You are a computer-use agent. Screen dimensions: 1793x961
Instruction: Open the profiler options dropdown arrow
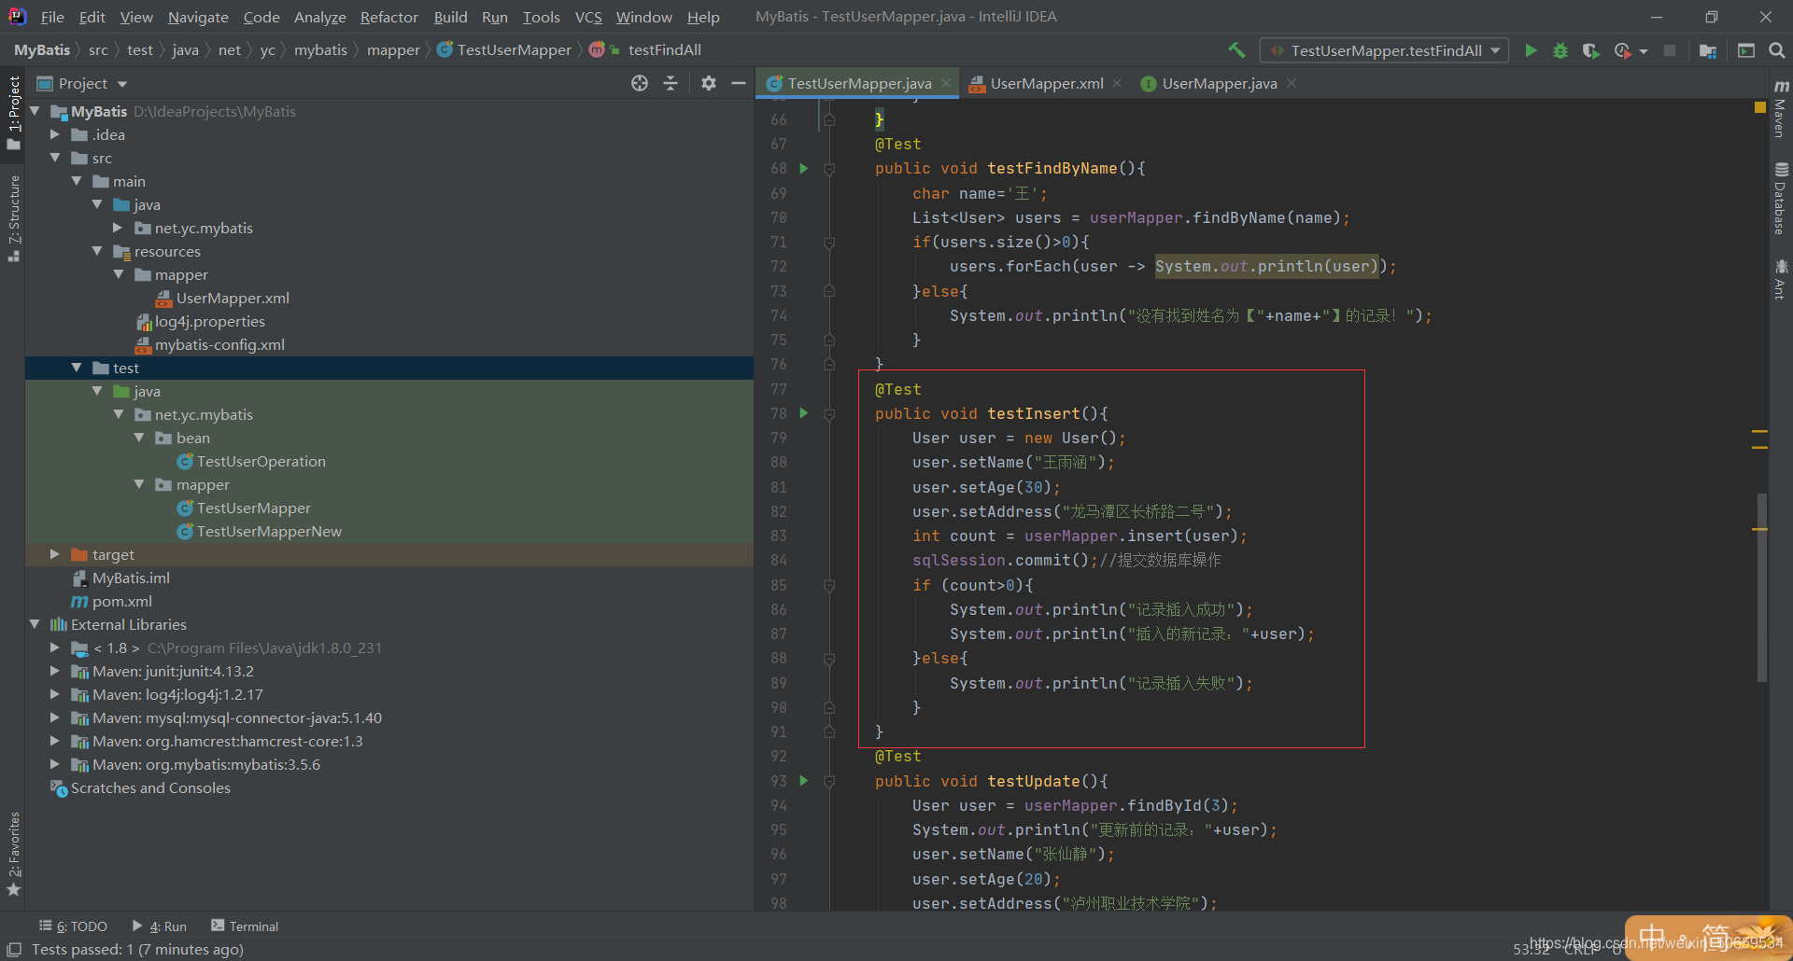click(1644, 51)
